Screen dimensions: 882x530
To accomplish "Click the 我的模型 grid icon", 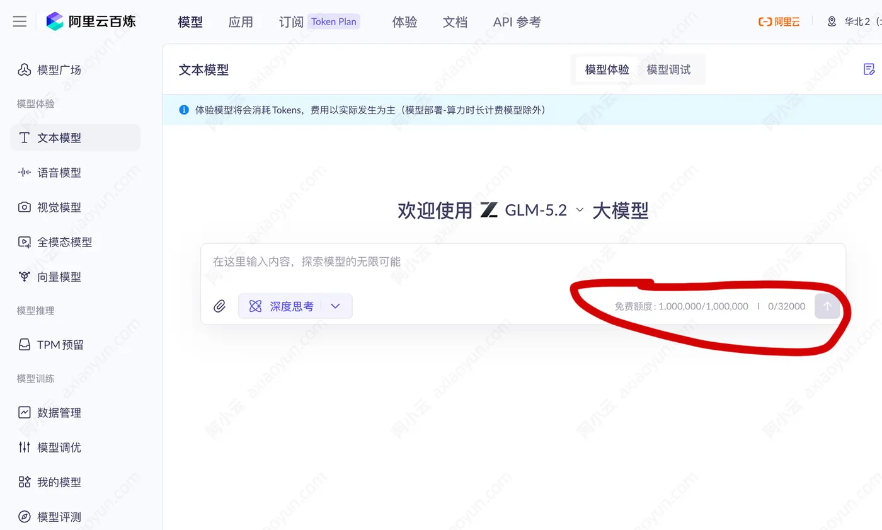I will [x=24, y=482].
